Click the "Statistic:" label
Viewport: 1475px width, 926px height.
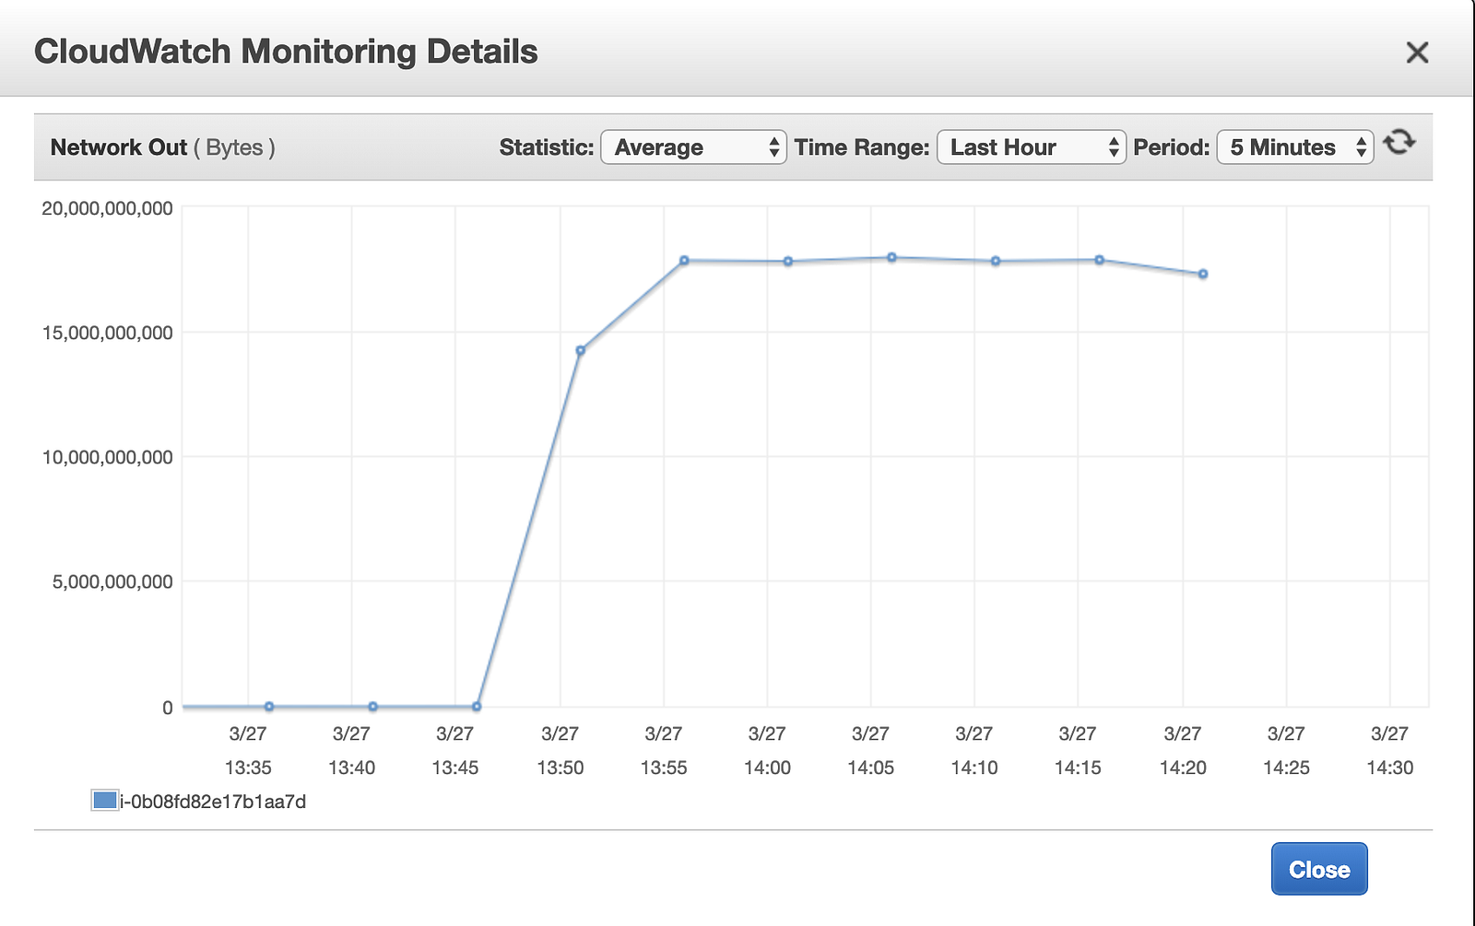tap(547, 147)
